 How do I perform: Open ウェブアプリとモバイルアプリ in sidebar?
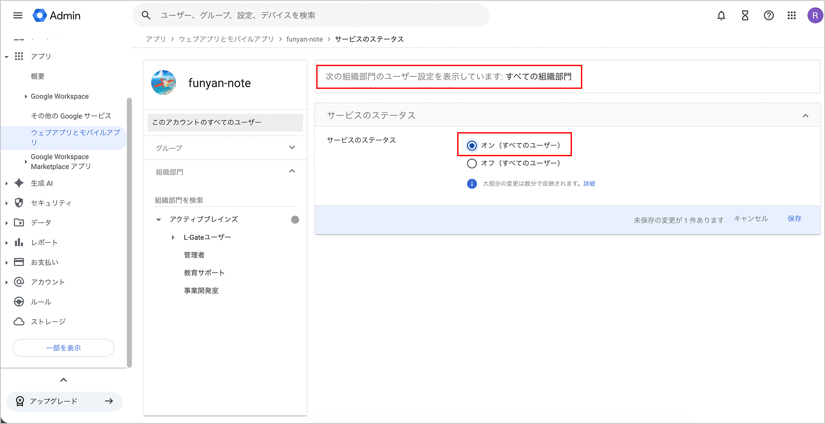point(75,137)
